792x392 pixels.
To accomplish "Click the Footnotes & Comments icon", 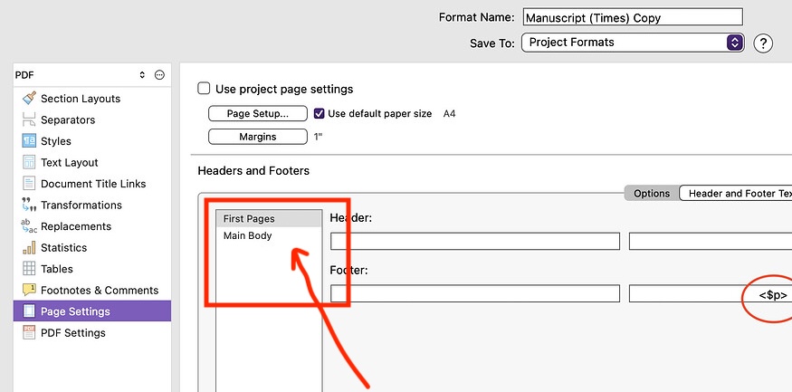I will (x=29, y=291).
